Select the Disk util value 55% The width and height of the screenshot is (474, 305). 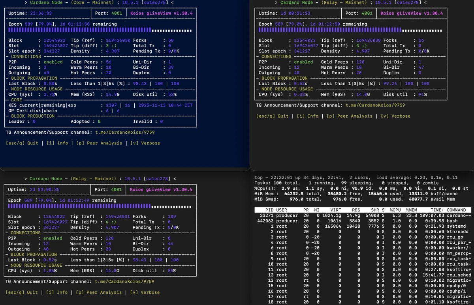(172, 271)
